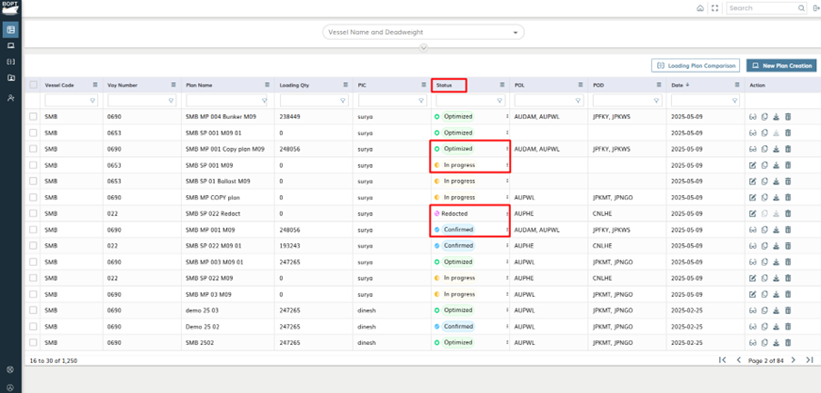Click the New Plan Creation button
Image resolution: width=821 pixels, height=393 pixels.
point(780,66)
